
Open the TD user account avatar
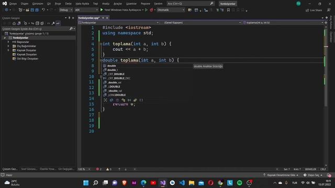coord(298,4)
